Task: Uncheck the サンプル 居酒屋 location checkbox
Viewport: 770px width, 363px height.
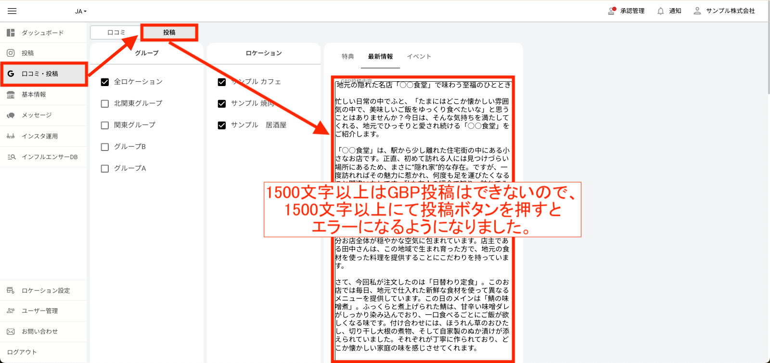Action: click(x=222, y=125)
